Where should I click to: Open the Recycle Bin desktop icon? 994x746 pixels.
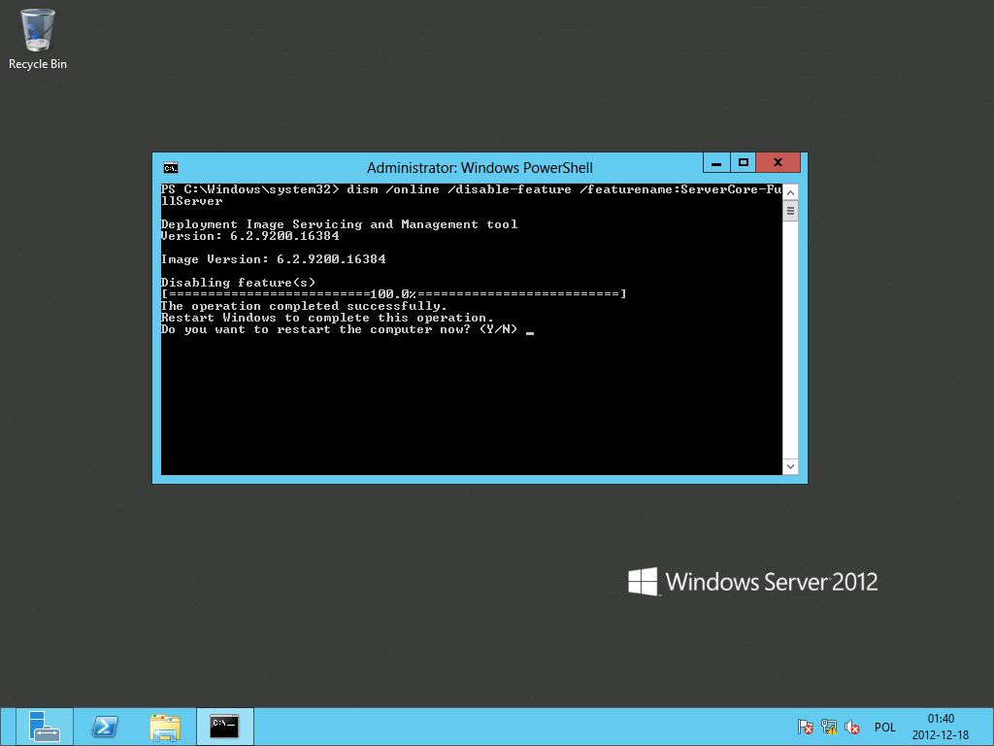click(38, 38)
